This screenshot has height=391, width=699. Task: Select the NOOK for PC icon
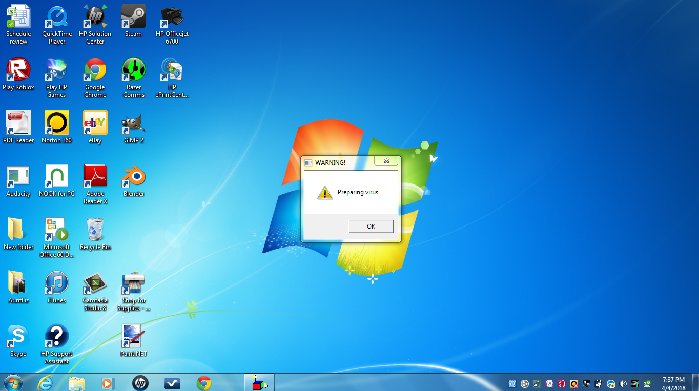pos(57,181)
